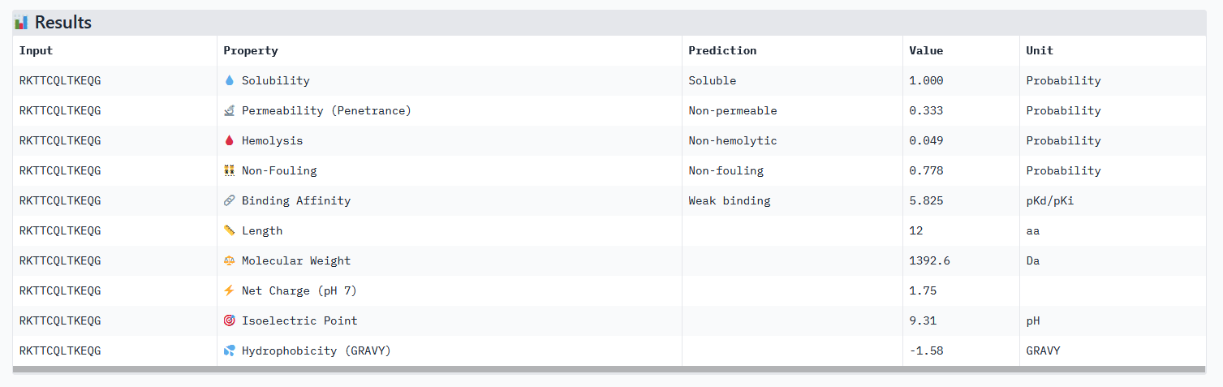Select the 1392.6 molecular weight value

click(929, 260)
